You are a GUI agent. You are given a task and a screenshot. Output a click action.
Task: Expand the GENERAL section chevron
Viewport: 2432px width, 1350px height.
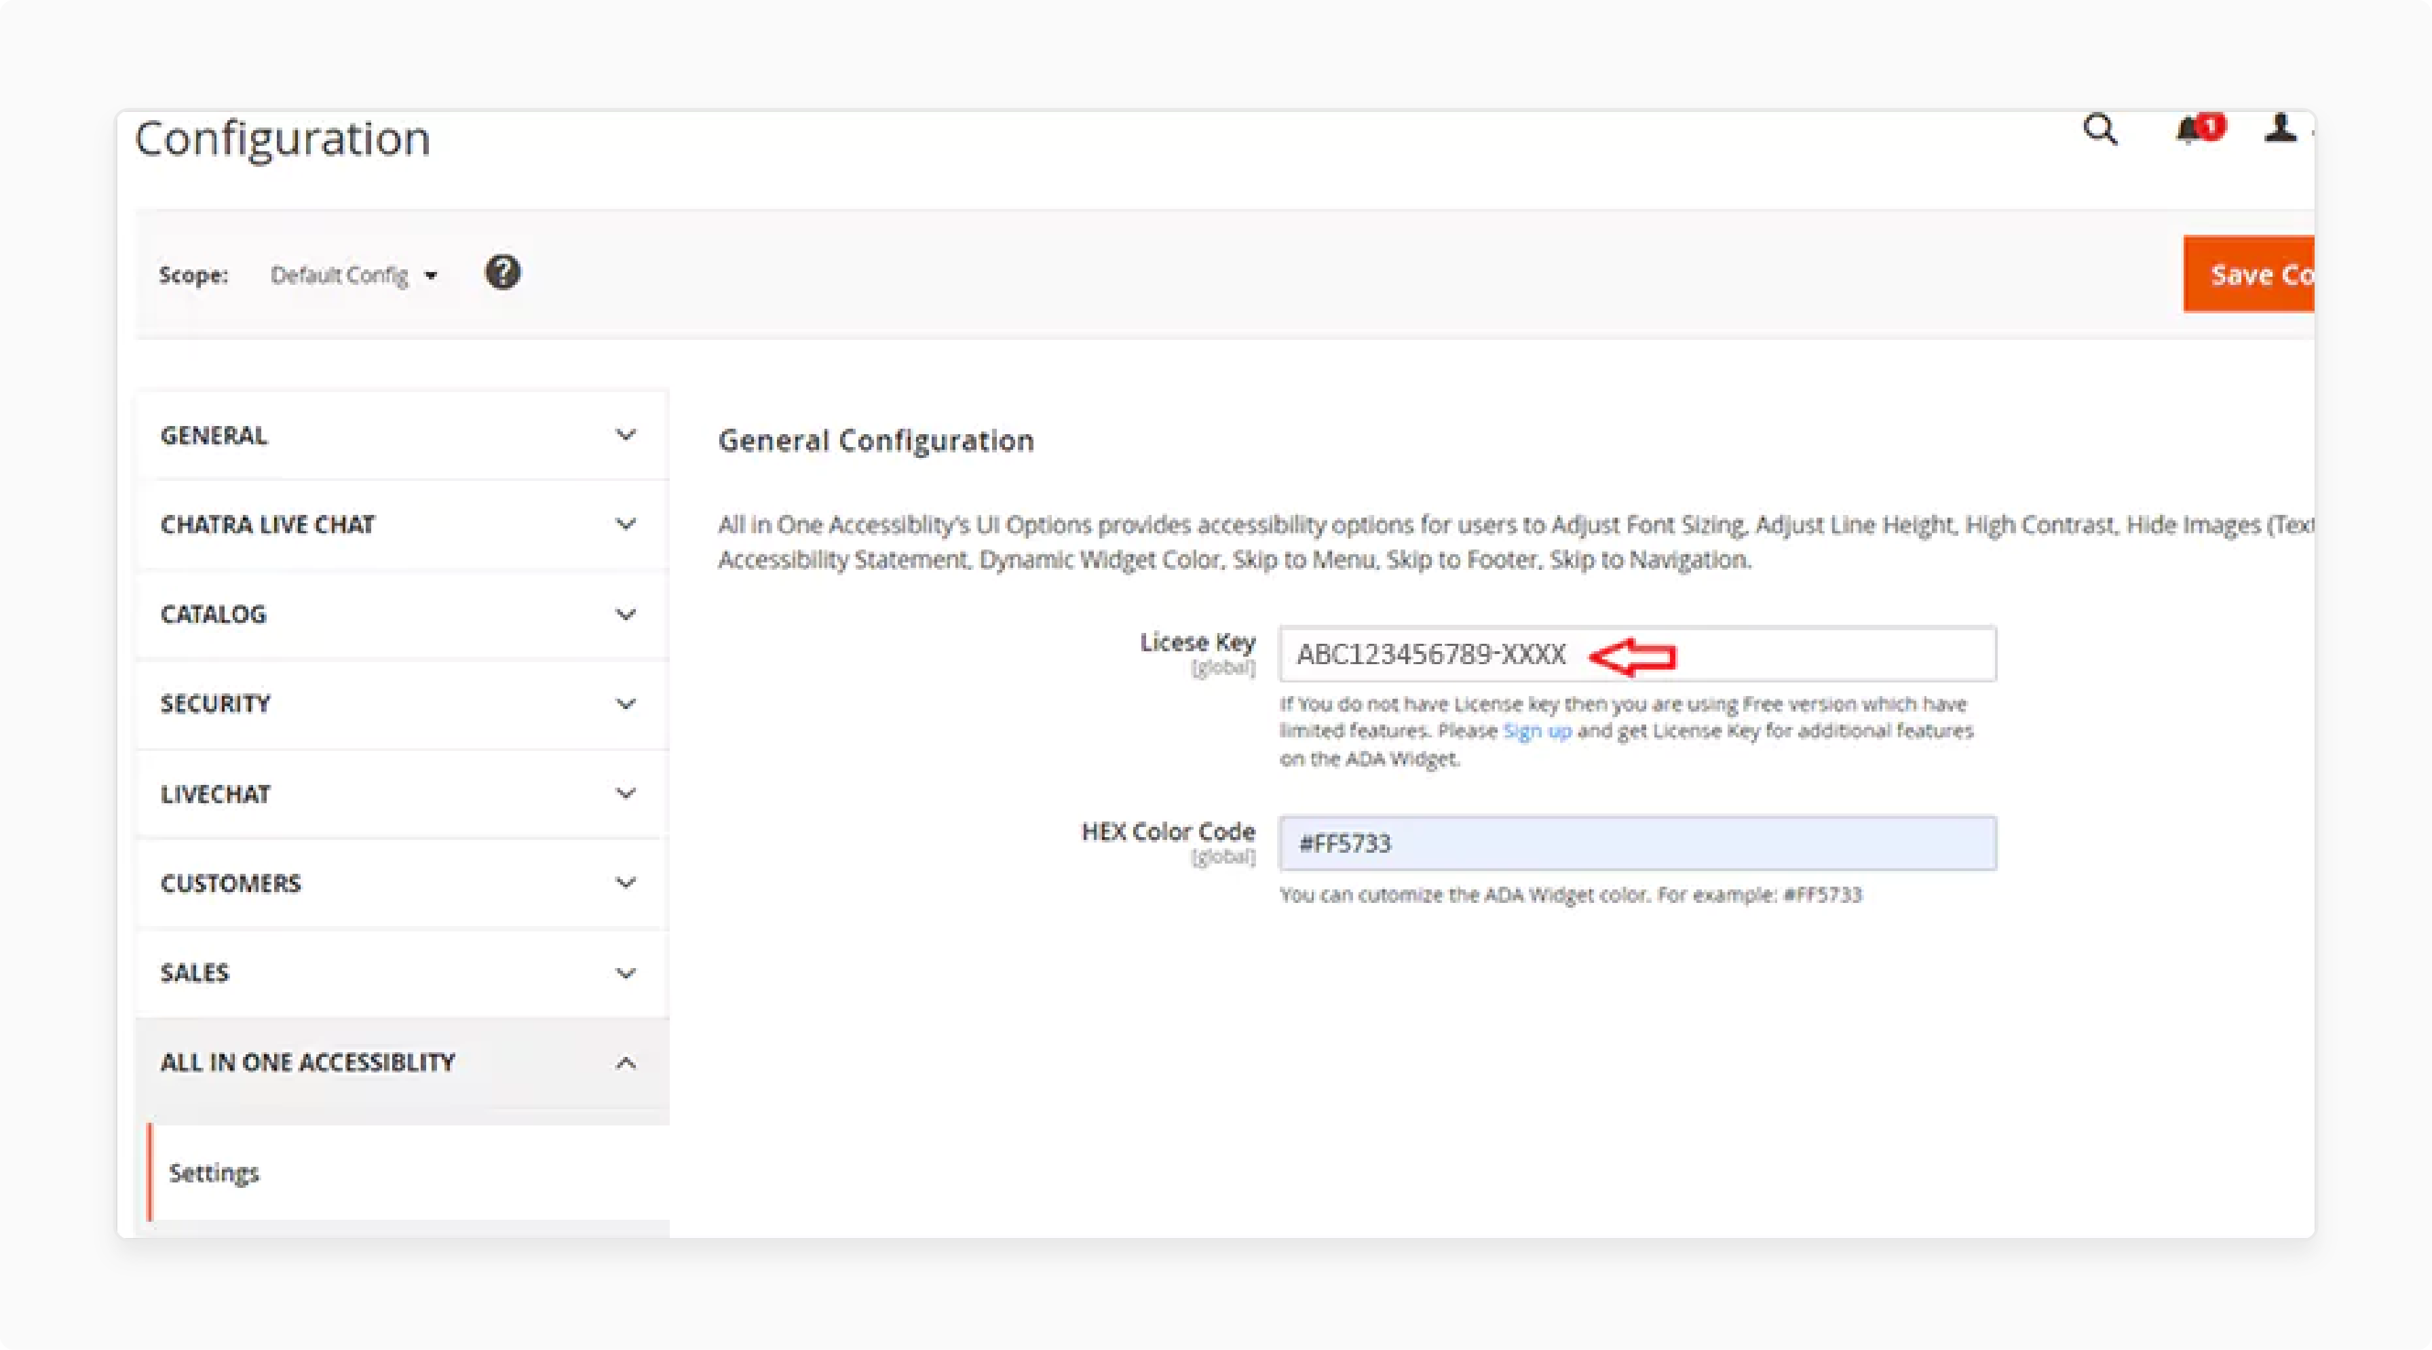point(625,436)
